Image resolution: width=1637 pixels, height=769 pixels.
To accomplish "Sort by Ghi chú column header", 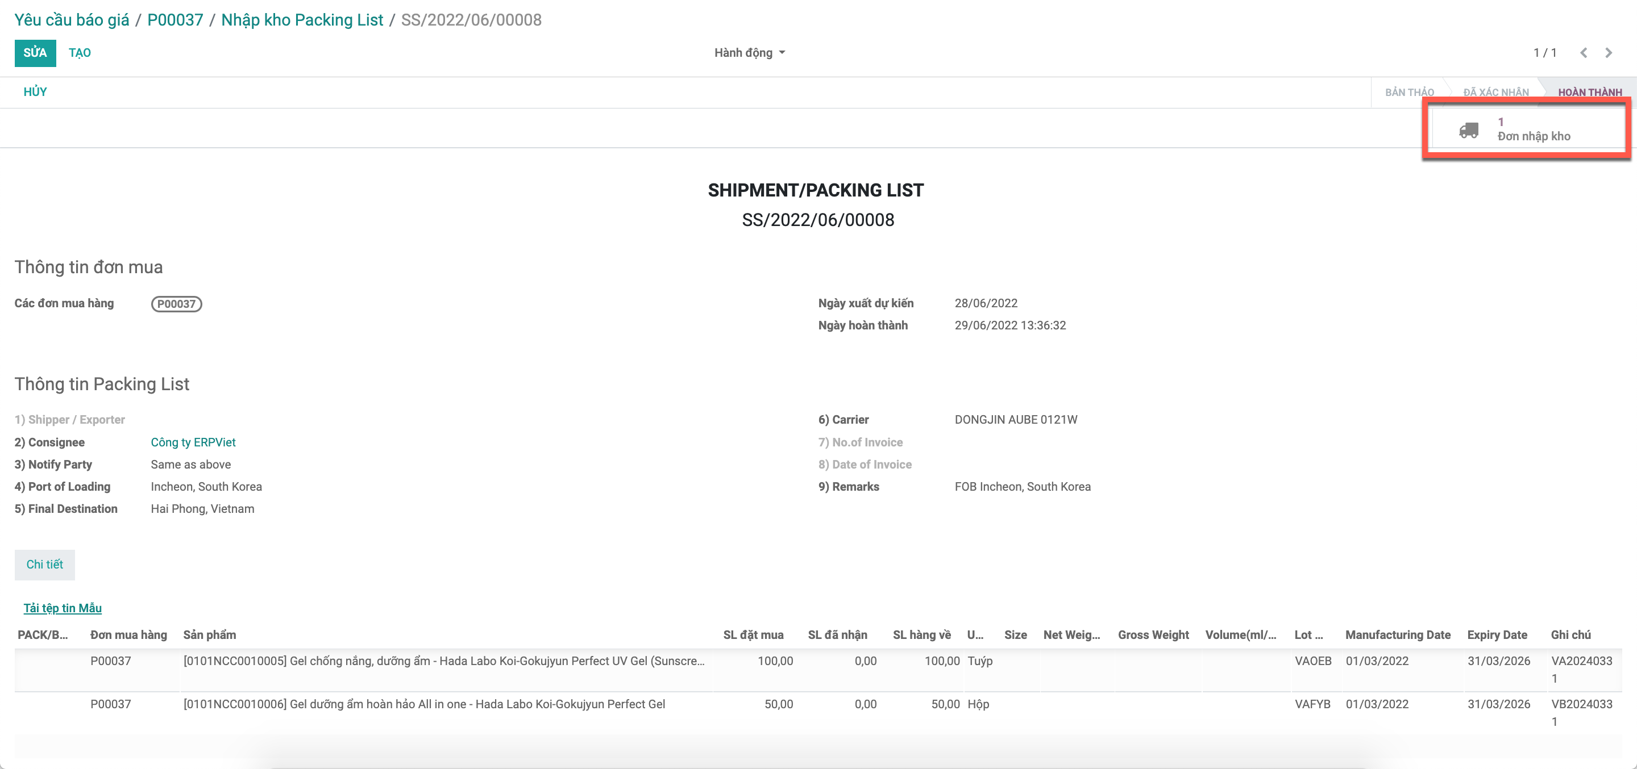I will click(1570, 634).
